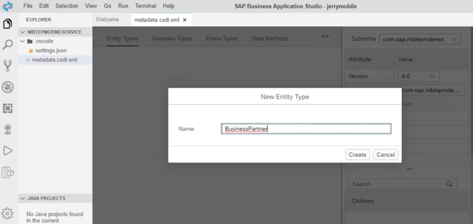Open the Extensions icon in activity bar
The image size is (473, 224).
pos(8,108)
